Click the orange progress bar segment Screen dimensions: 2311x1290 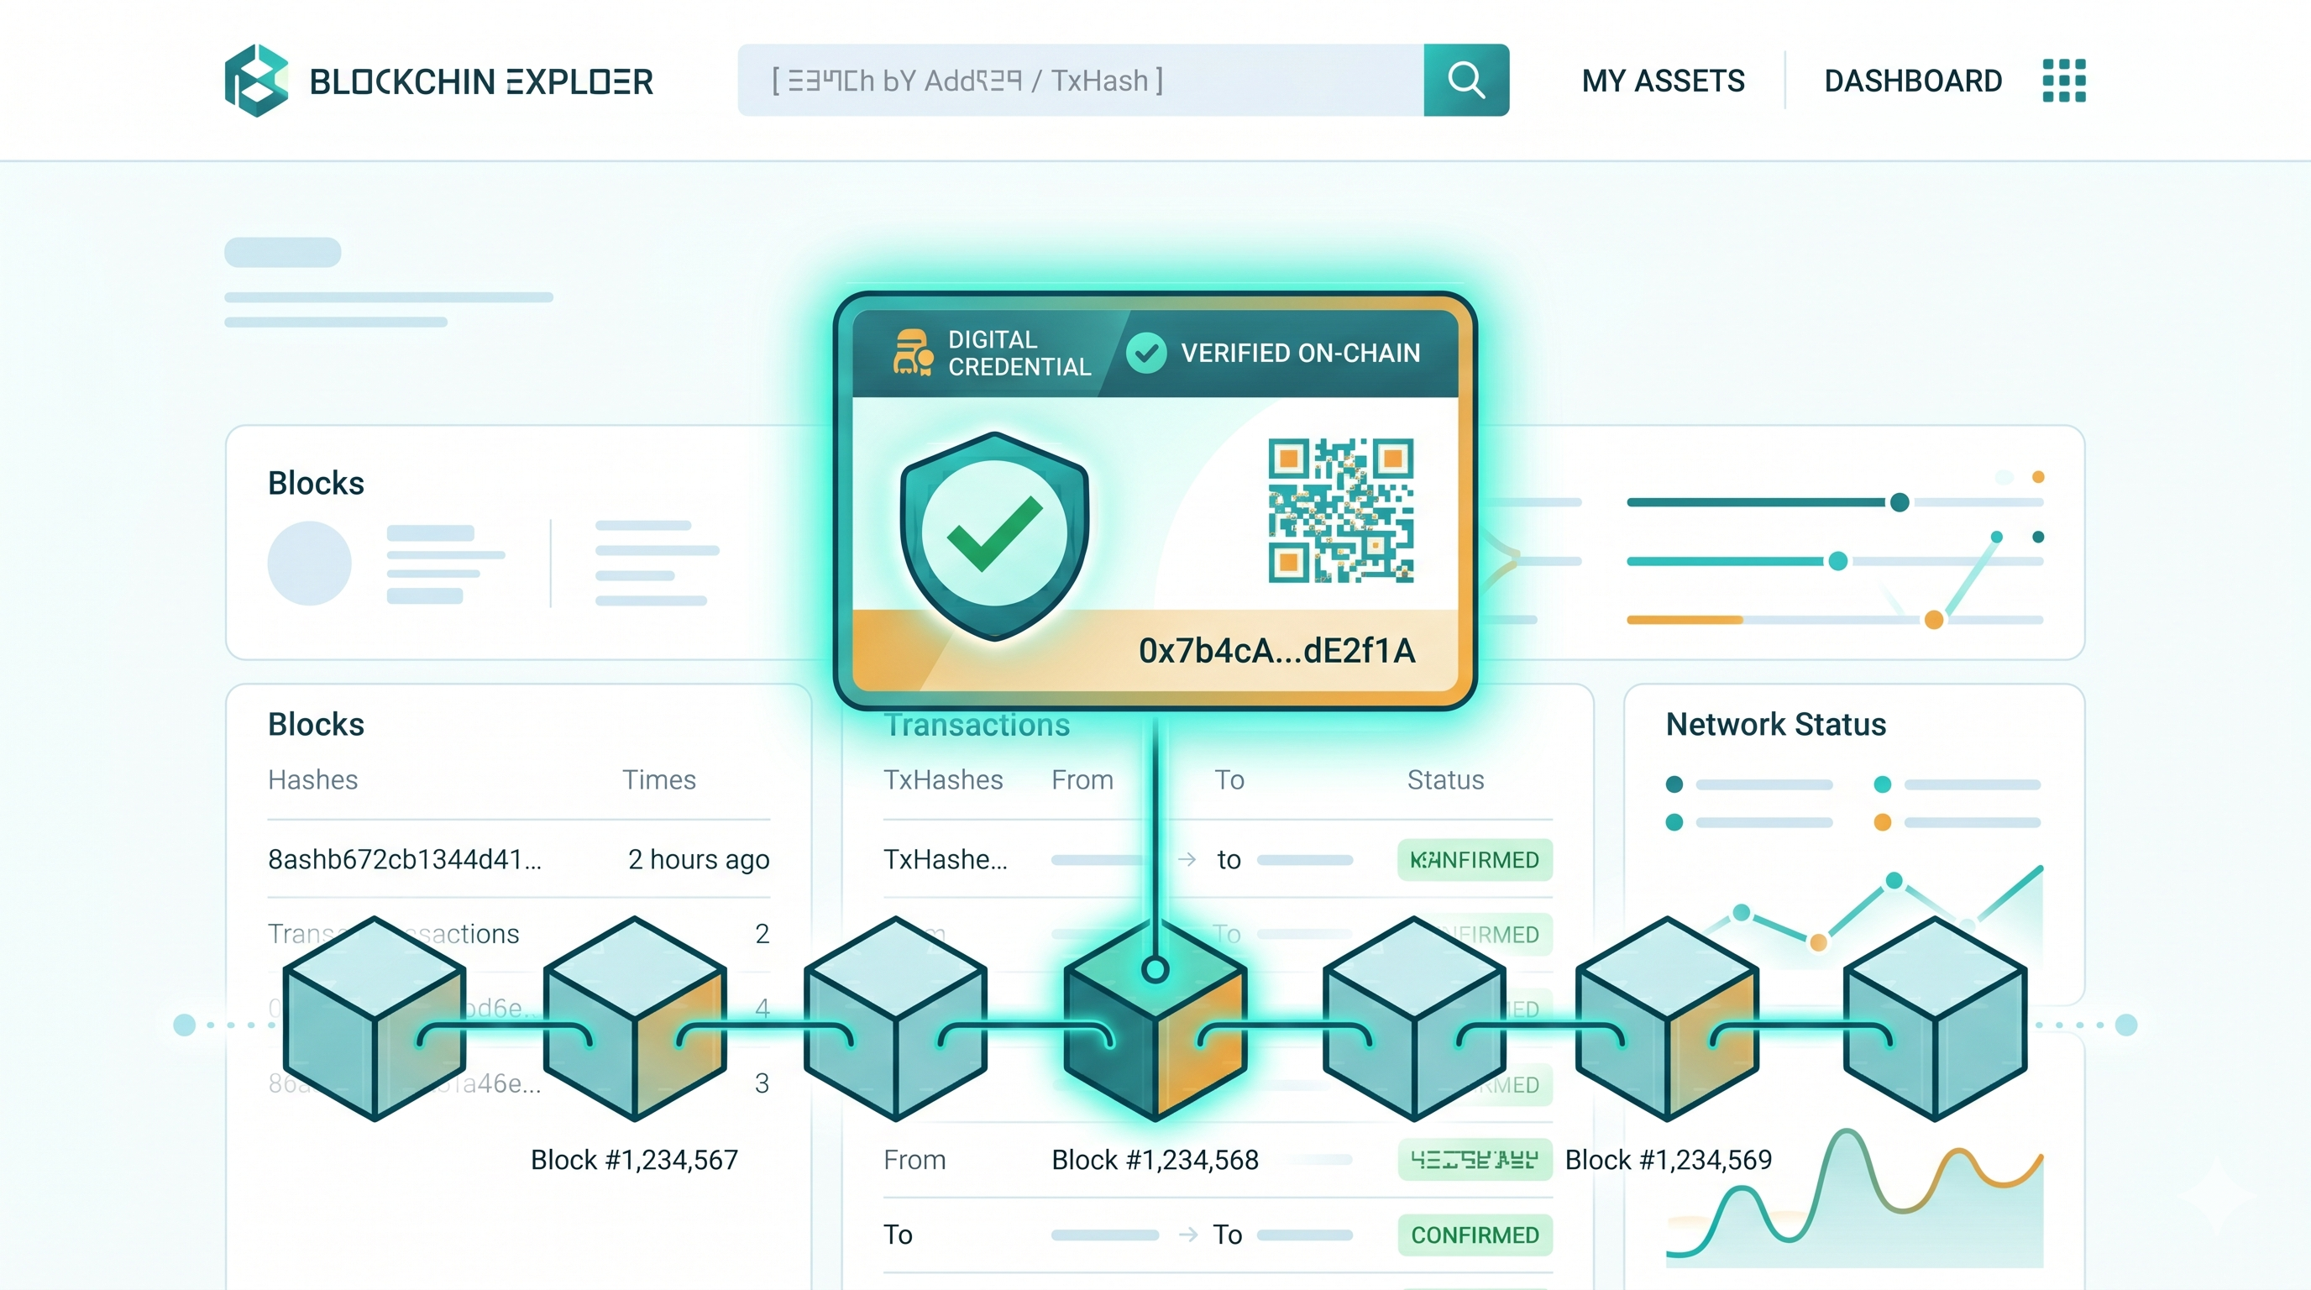pos(1684,620)
